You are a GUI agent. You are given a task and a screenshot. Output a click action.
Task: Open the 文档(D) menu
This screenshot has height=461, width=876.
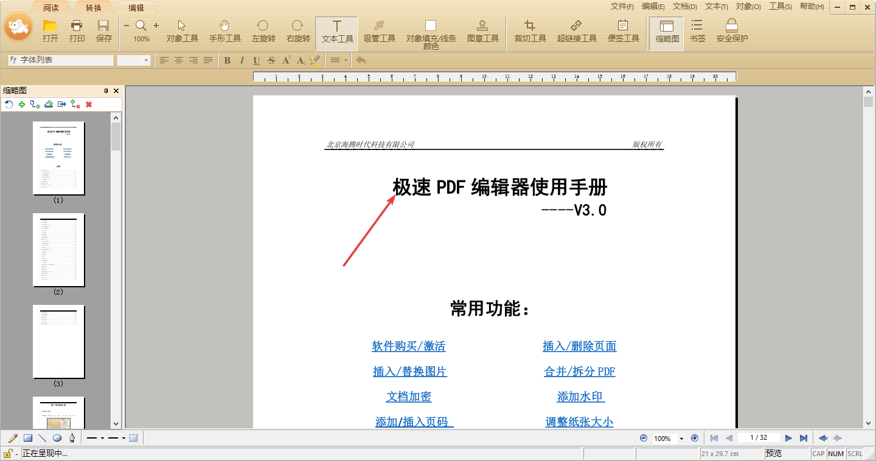[x=684, y=7]
